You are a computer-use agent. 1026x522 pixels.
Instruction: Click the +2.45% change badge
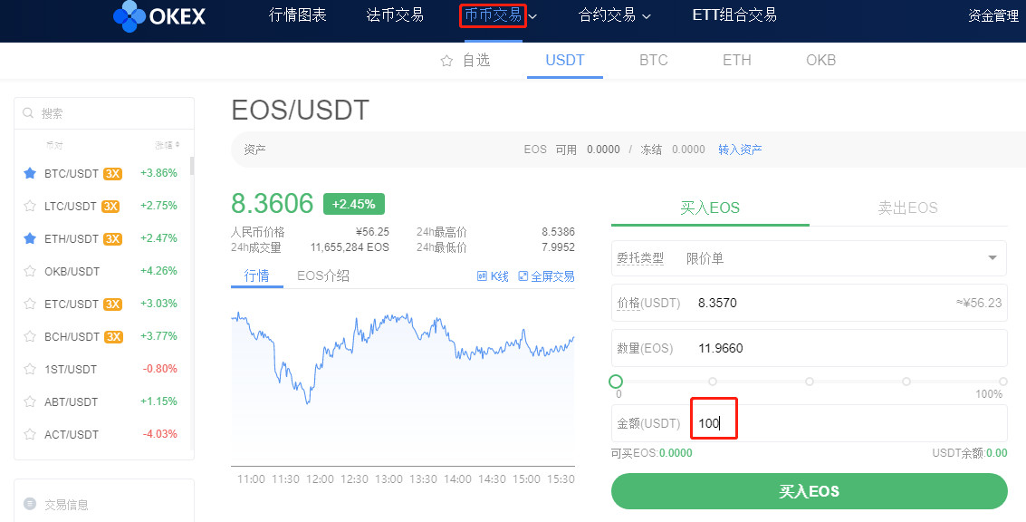(354, 204)
